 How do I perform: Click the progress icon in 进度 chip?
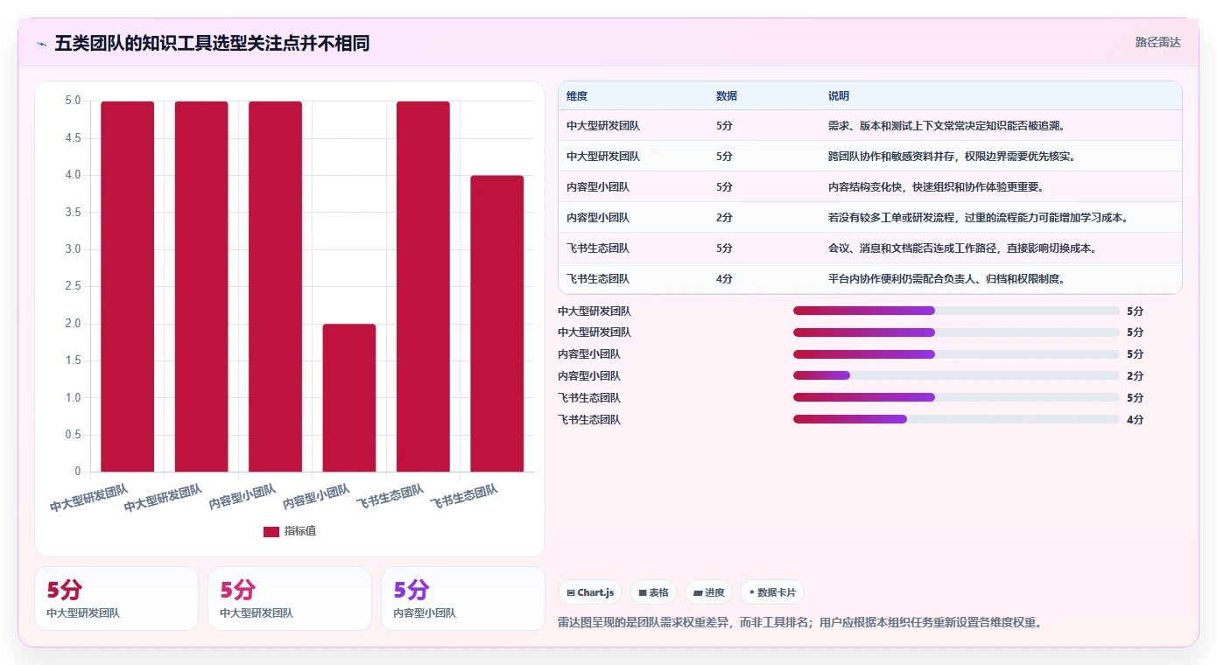[698, 592]
